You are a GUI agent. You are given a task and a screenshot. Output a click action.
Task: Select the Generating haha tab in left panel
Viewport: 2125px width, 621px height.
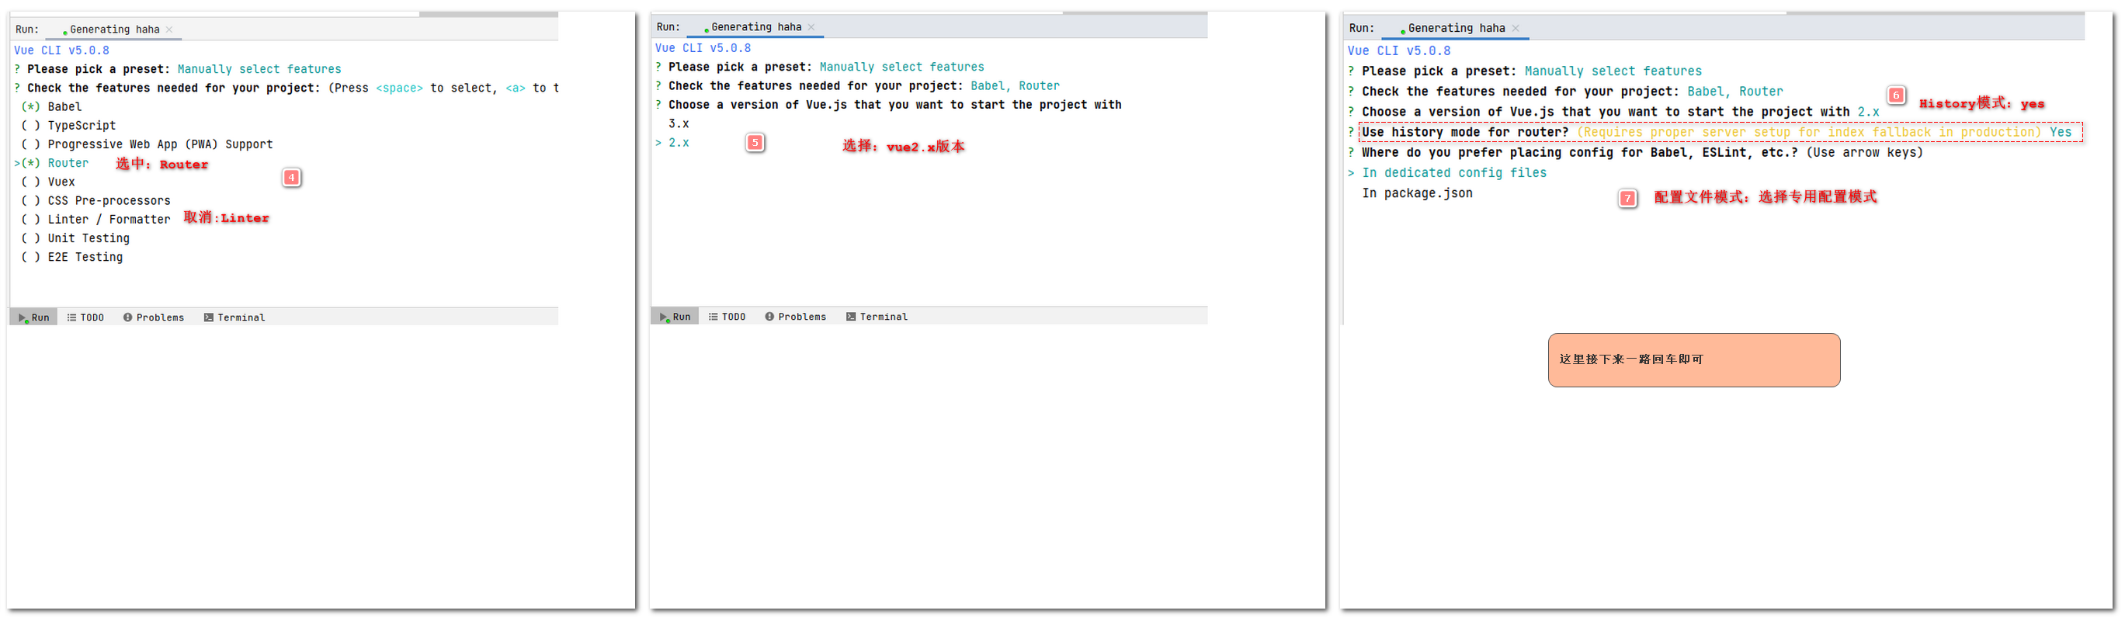click(x=114, y=29)
